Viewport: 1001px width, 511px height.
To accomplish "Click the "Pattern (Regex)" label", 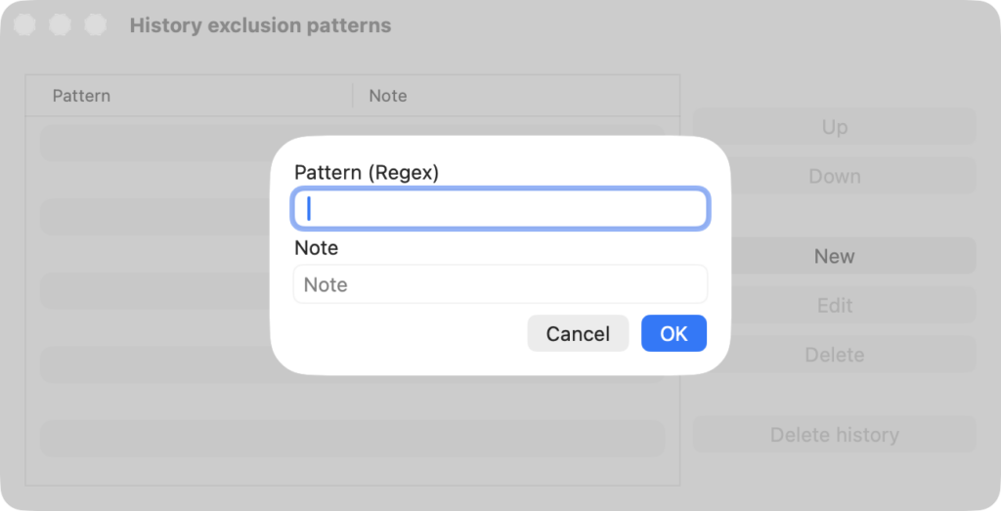I will 367,173.
